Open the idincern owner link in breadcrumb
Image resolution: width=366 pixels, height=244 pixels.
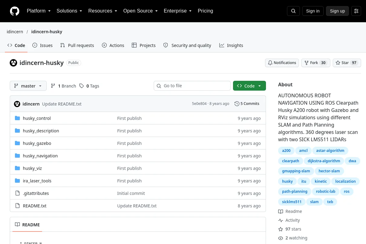pos(15,32)
